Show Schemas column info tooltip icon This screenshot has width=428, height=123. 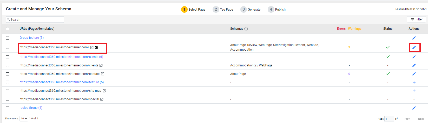pos(246,29)
